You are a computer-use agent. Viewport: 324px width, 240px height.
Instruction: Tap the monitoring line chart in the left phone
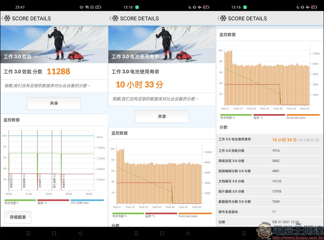(54, 162)
